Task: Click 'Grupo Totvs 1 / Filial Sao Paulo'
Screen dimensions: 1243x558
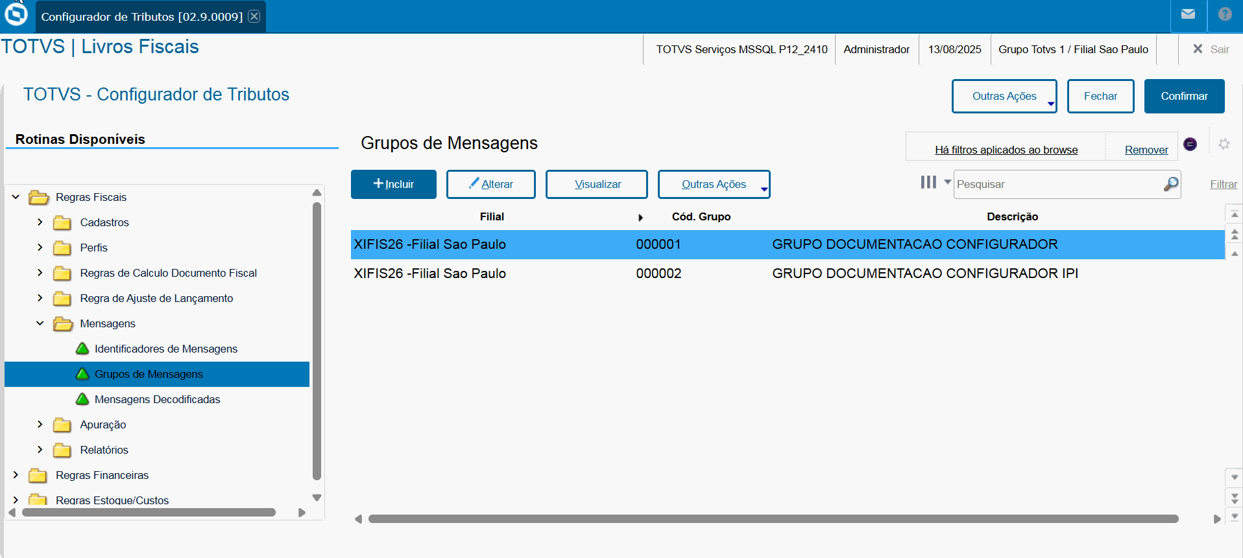Action: coord(1073,49)
